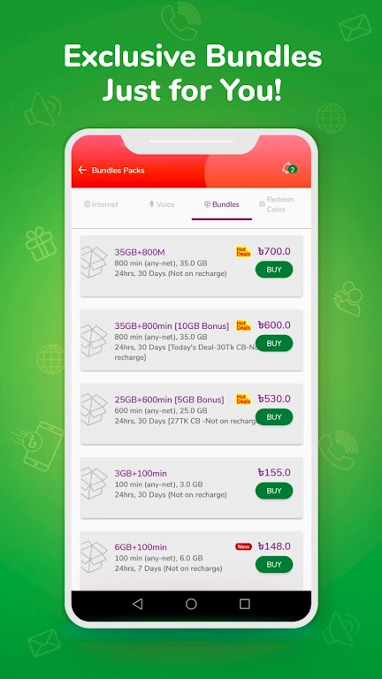Buy the ৳600.0 bundle with 10GB Bonus
This screenshot has height=679, width=382.
click(274, 343)
